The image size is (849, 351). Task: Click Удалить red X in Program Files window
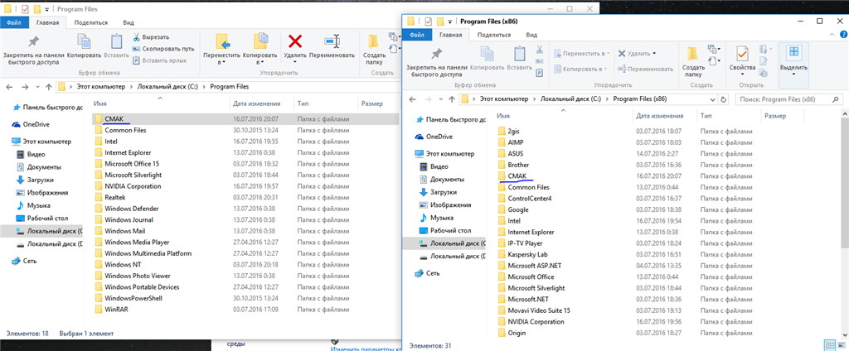[x=295, y=46]
